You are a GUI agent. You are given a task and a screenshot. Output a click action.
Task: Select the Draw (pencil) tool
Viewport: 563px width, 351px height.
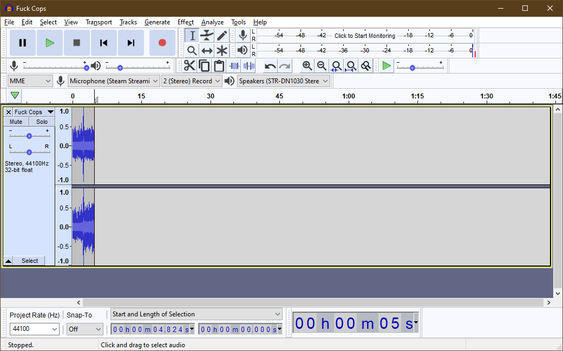222,36
